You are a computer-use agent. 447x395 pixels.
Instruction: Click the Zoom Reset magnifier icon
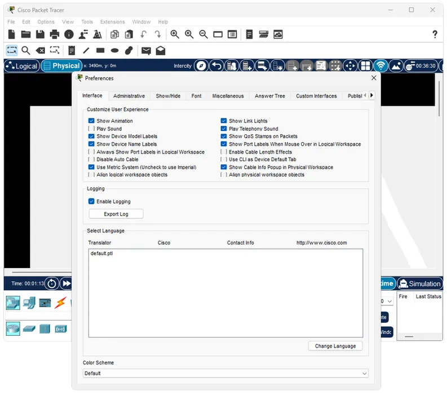189,34
